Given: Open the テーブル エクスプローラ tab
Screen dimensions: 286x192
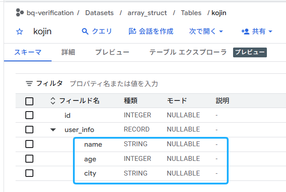Looking at the screenshot, I should pyautogui.click(x=188, y=52).
